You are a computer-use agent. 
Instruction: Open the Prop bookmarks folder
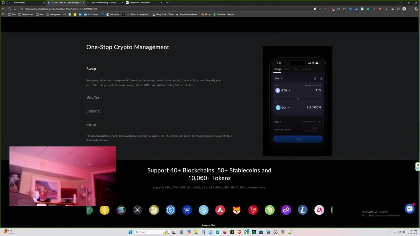[12, 14]
